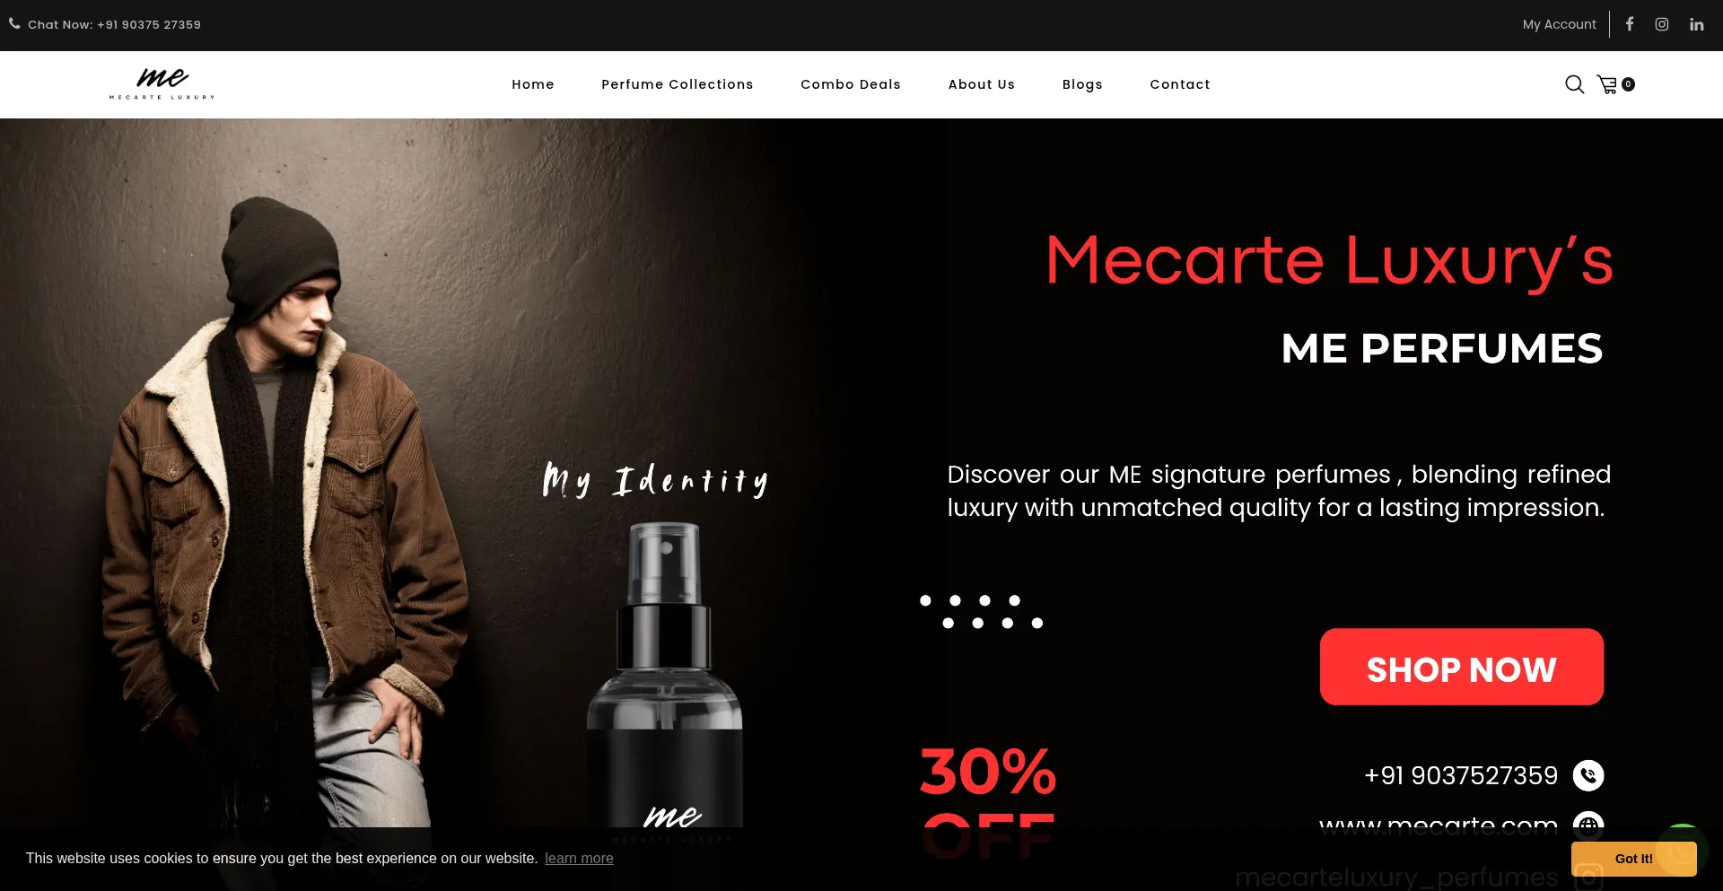
Task: Open the Facebook page icon
Action: 1630,24
